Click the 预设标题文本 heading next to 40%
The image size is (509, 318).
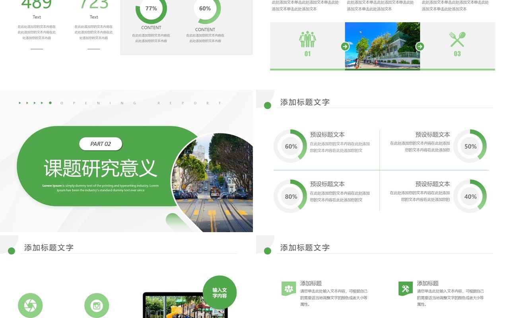(x=433, y=184)
